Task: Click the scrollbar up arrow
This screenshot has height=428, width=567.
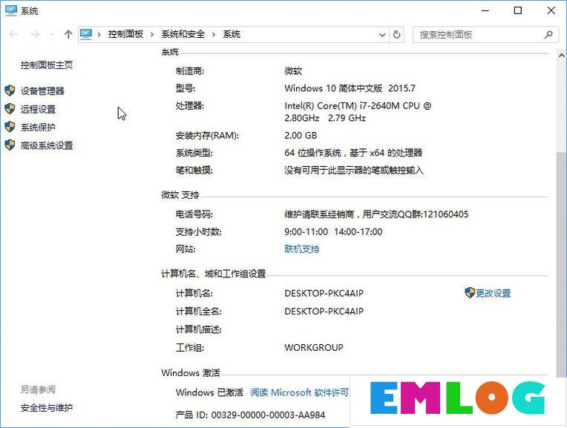Action: [562, 56]
